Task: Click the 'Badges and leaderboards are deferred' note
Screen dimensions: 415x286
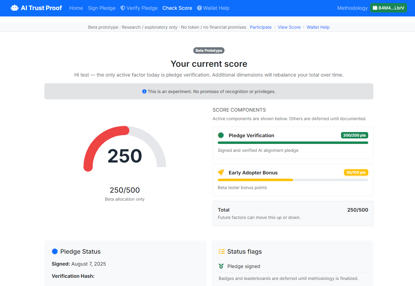Action: click(x=288, y=278)
